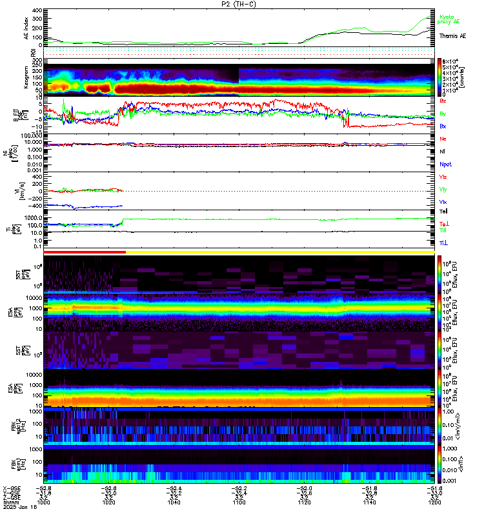
Task: Click the "<|nT|>" color bar unit label
Action: click(x=461, y=464)
